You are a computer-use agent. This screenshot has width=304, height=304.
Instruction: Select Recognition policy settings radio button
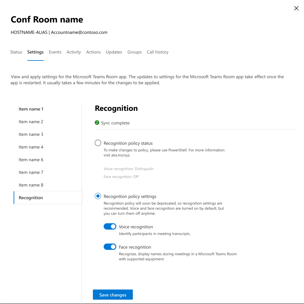pos(98,196)
